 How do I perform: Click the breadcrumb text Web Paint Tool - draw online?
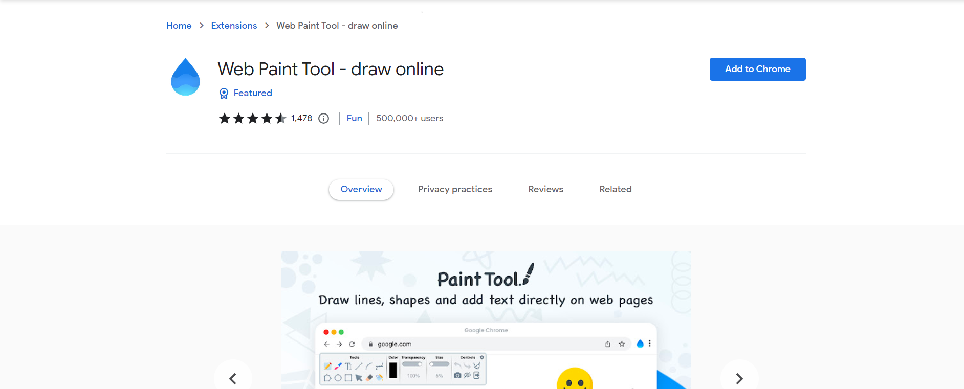tap(337, 26)
